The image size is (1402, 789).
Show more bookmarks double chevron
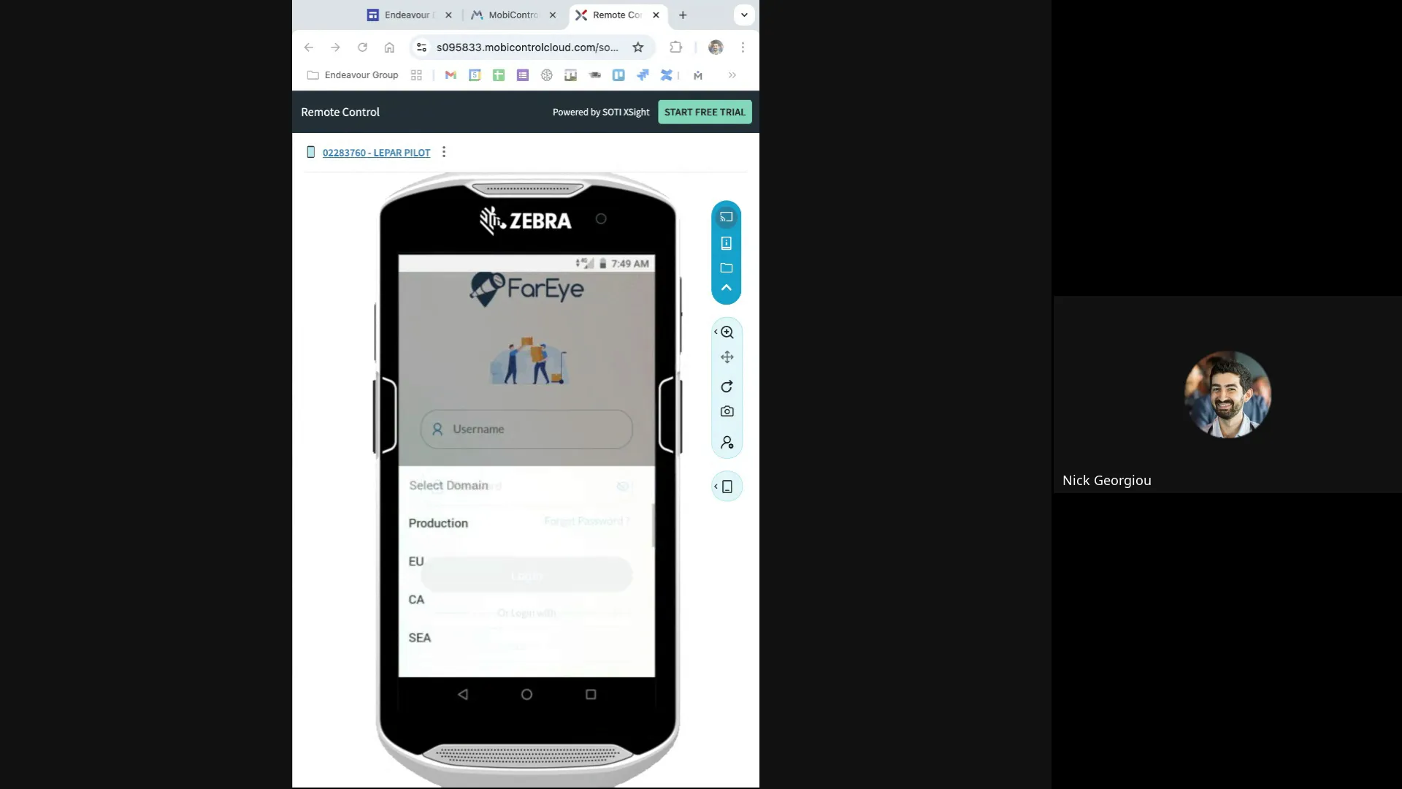coord(732,75)
